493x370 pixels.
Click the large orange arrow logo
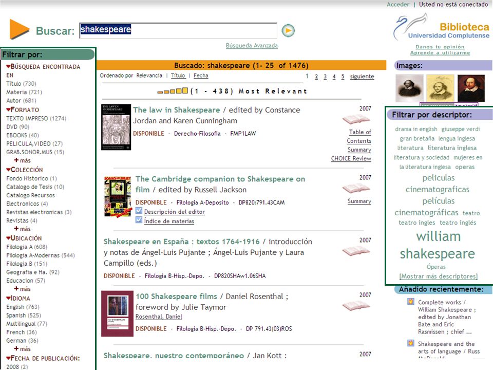pos(20,29)
